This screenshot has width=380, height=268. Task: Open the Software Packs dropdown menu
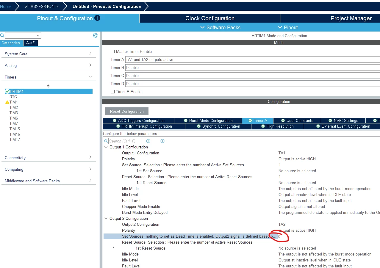point(221,27)
